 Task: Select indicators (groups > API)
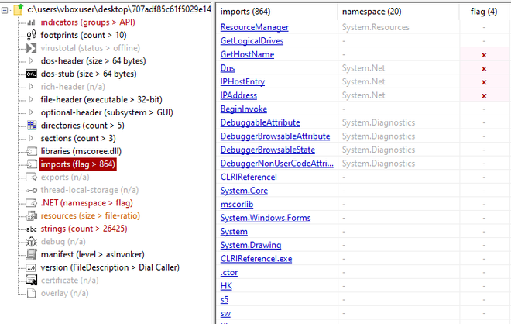pyautogui.click(x=87, y=22)
